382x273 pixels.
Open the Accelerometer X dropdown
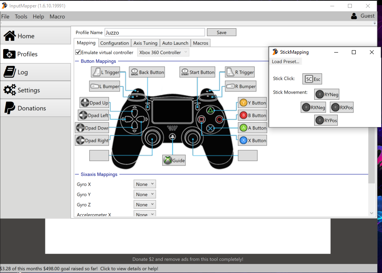point(145,214)
